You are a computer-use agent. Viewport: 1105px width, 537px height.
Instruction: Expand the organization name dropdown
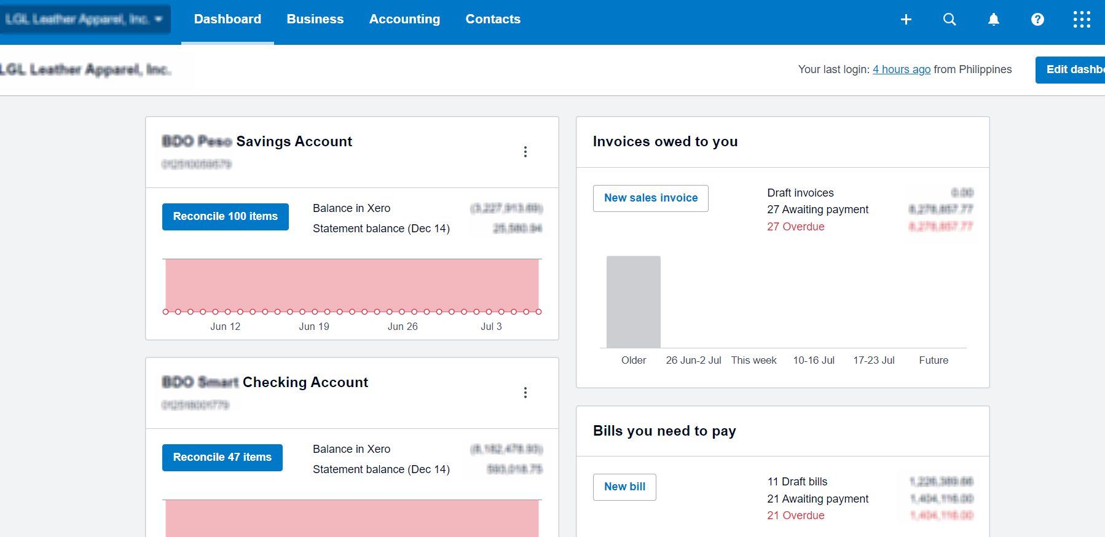85,20
